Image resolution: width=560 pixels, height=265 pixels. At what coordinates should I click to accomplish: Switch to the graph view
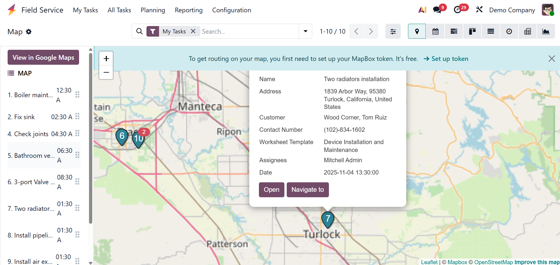coord(546,31)
